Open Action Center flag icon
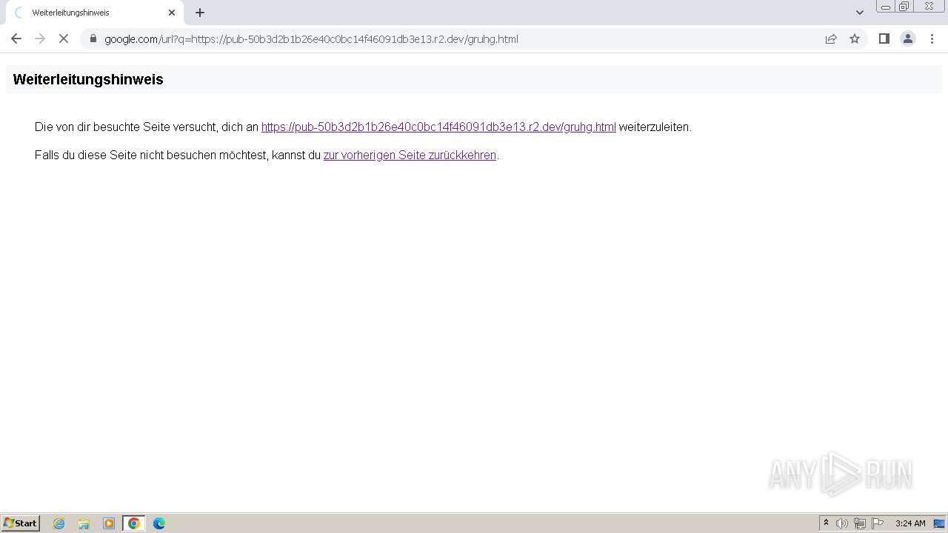This screenshot has height=533, width=948. pyautogui.click(x=878, y=523)
